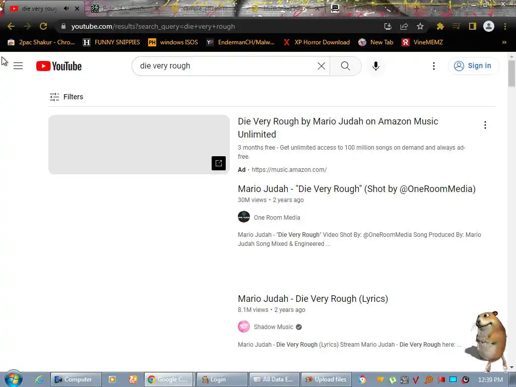Click the install/download icon in the address bar

[388, 26]
